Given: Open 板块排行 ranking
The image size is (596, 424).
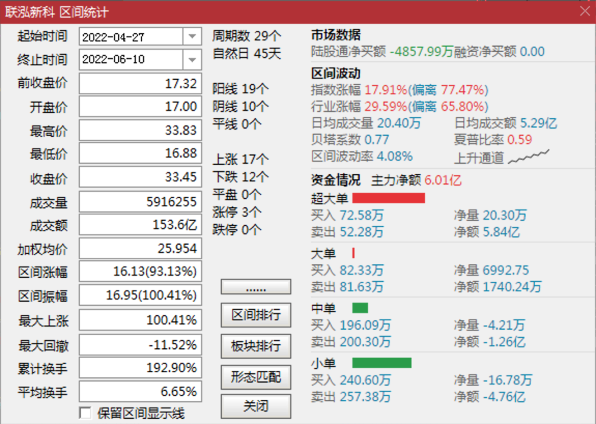Looking at the screenshot, I should pos(256,346).
